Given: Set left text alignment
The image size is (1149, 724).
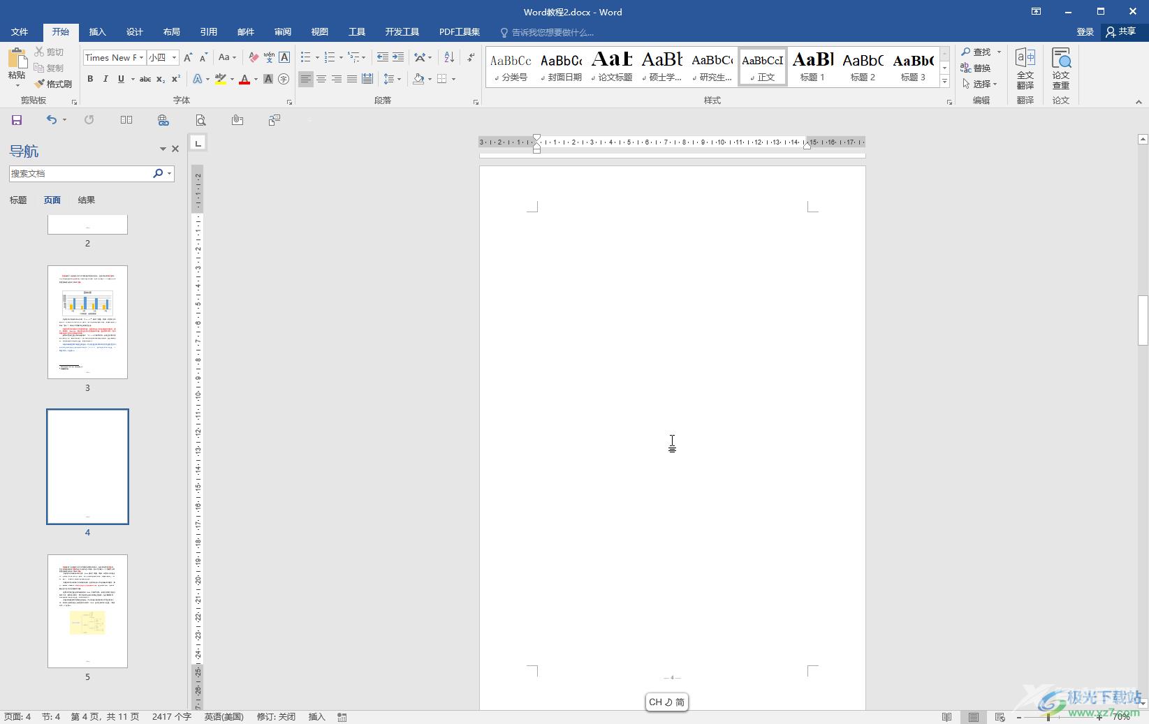Looking at the screenshot, I should [x=306, y=79].
